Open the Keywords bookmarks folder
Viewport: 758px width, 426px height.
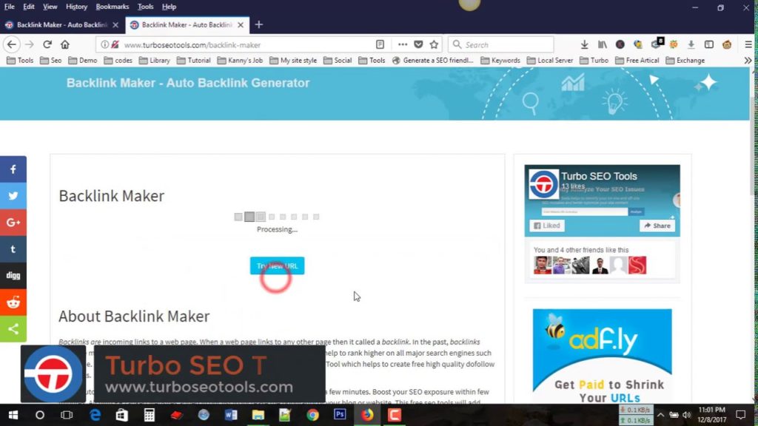pos(500,61)
